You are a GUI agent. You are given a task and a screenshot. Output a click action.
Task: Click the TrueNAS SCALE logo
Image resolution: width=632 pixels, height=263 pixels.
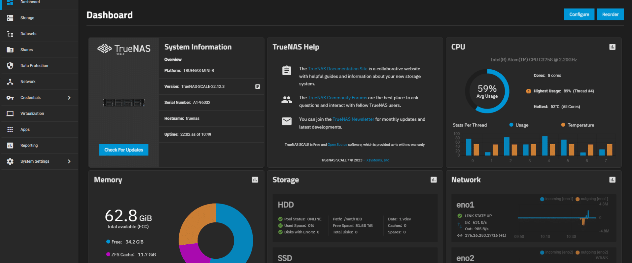(x=124, y=49)
